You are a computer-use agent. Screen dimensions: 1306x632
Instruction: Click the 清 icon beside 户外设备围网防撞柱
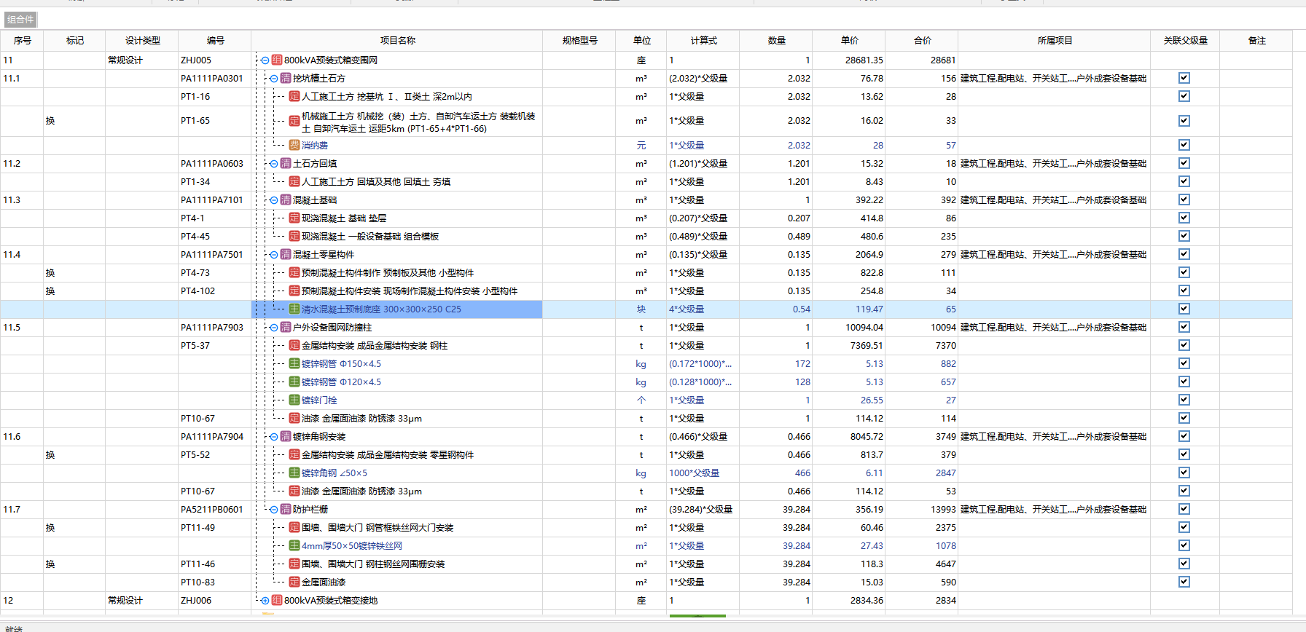point(286,328)
